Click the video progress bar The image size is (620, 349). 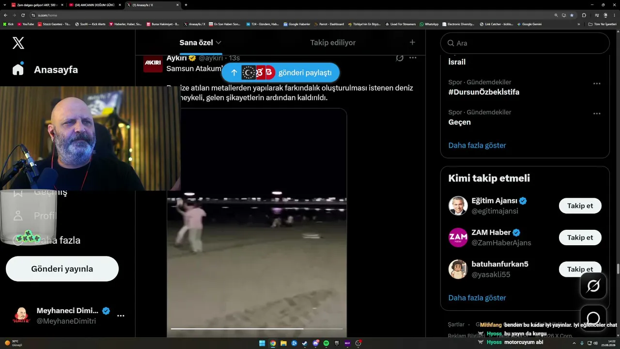[257, 329]
